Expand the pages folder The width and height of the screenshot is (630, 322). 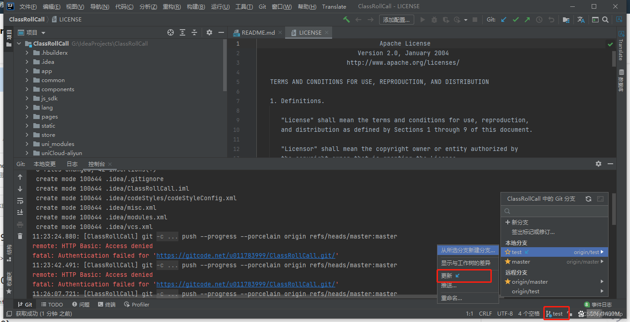point(27,117)
